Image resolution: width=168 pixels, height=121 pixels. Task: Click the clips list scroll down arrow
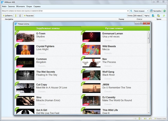pos(149,113)
